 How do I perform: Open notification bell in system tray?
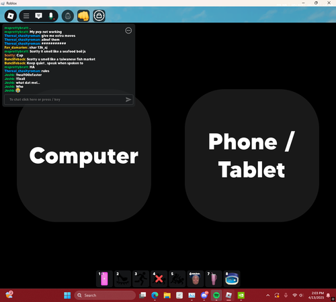point(329,295)
